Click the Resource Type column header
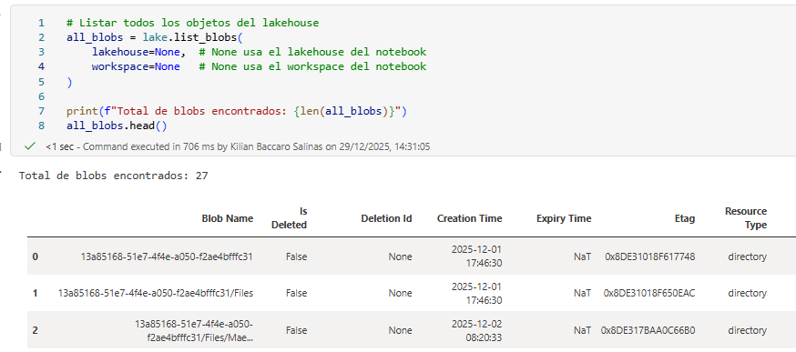 [746, 218]
